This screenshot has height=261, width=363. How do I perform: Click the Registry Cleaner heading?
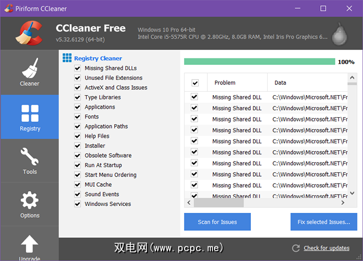click(98, 58)
